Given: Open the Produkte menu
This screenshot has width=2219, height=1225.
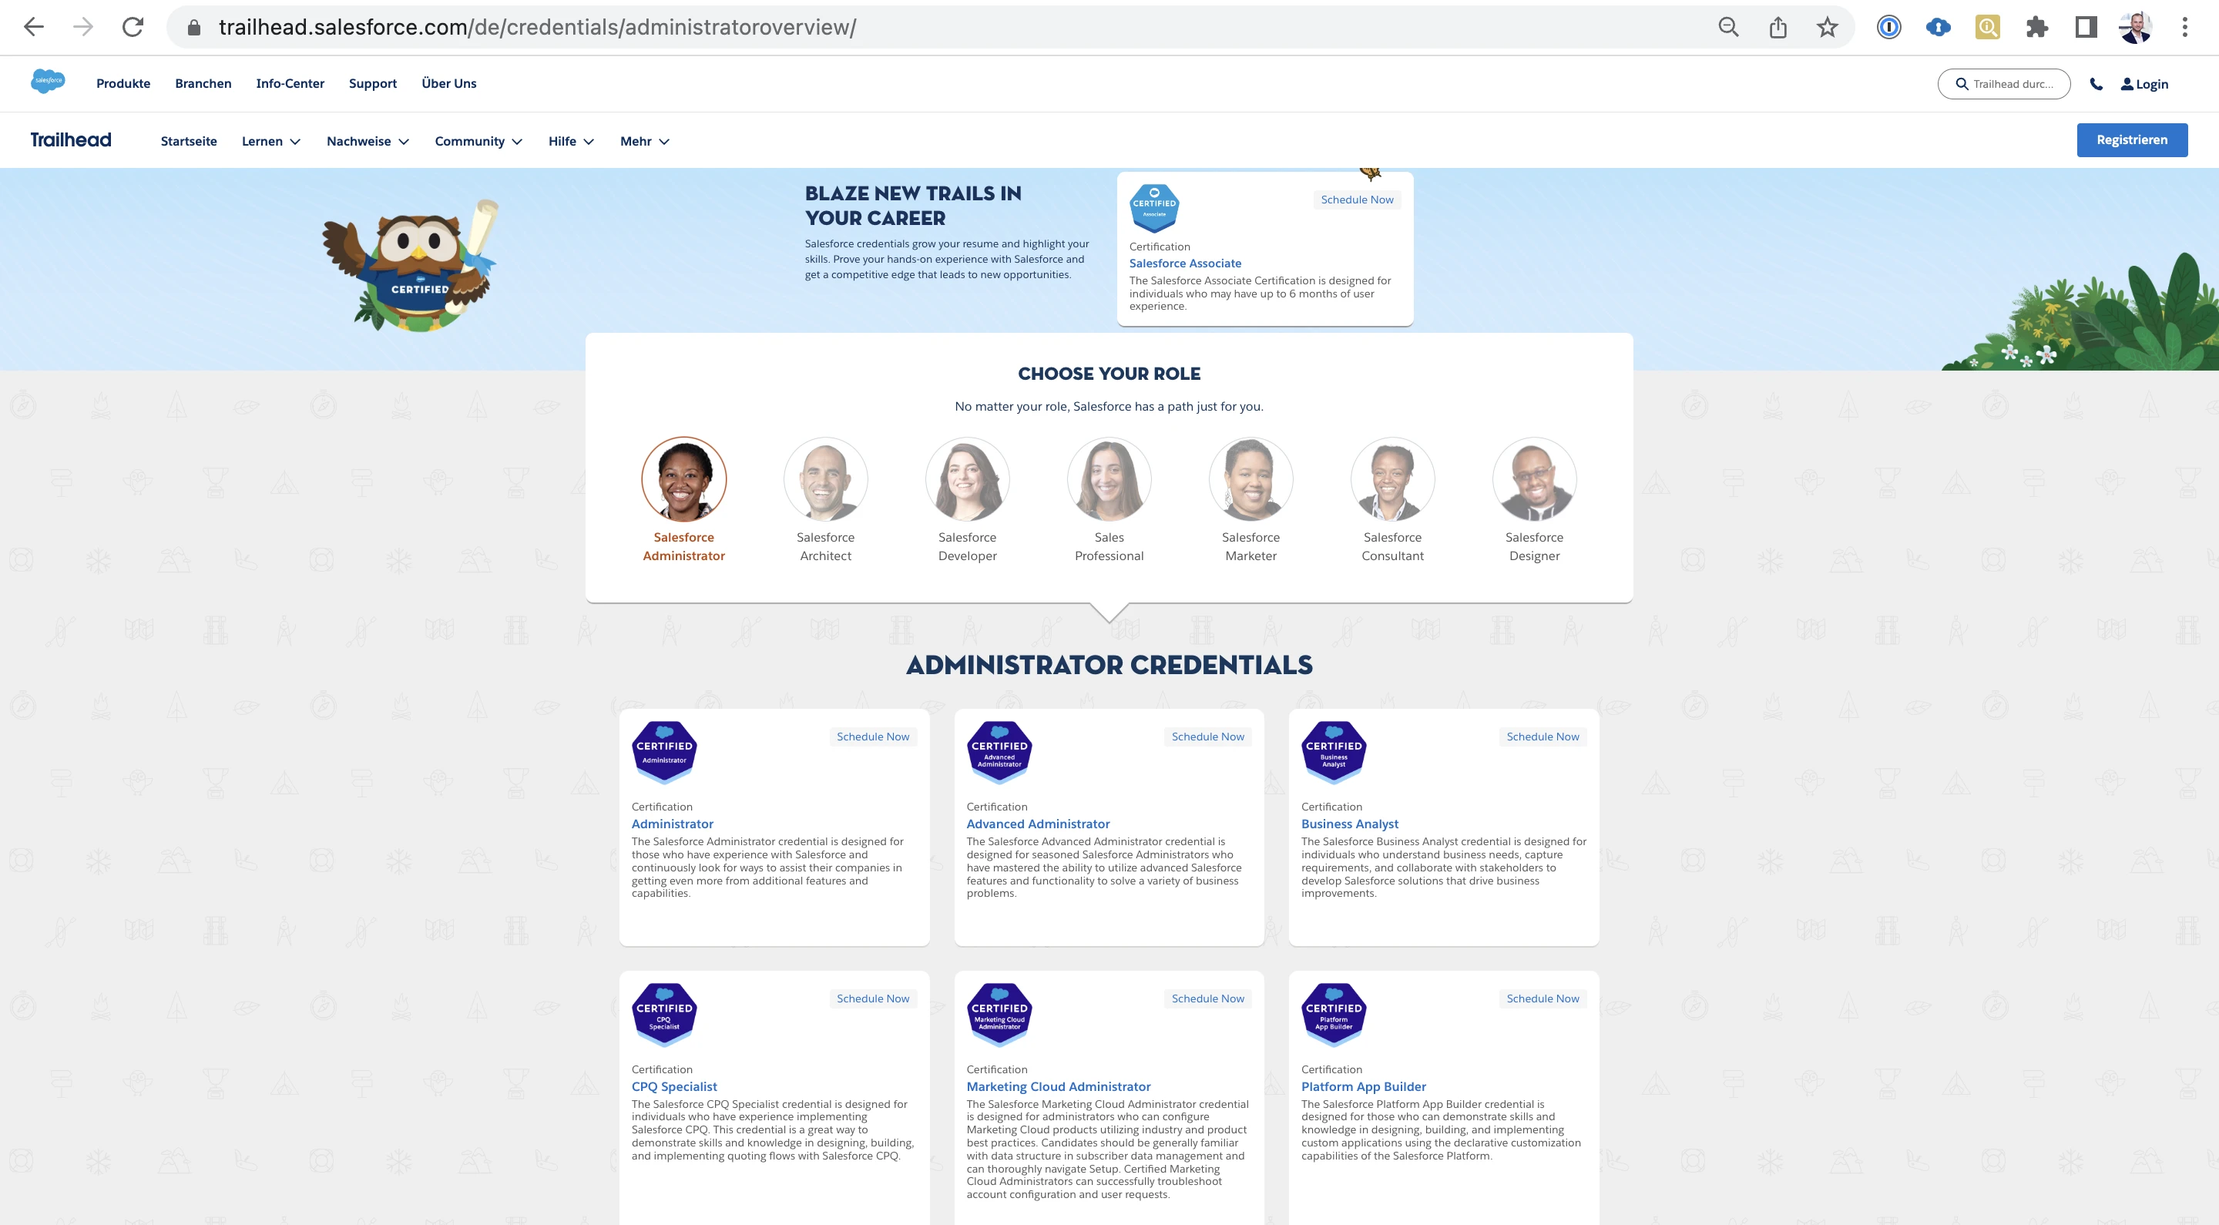Looking at the screenshot, I should tap(123, 83).
